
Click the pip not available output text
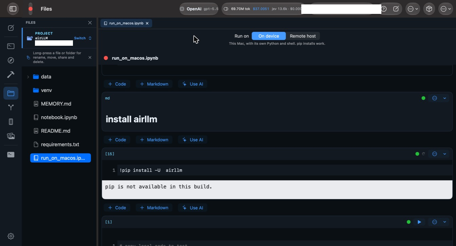coord(158,187)
